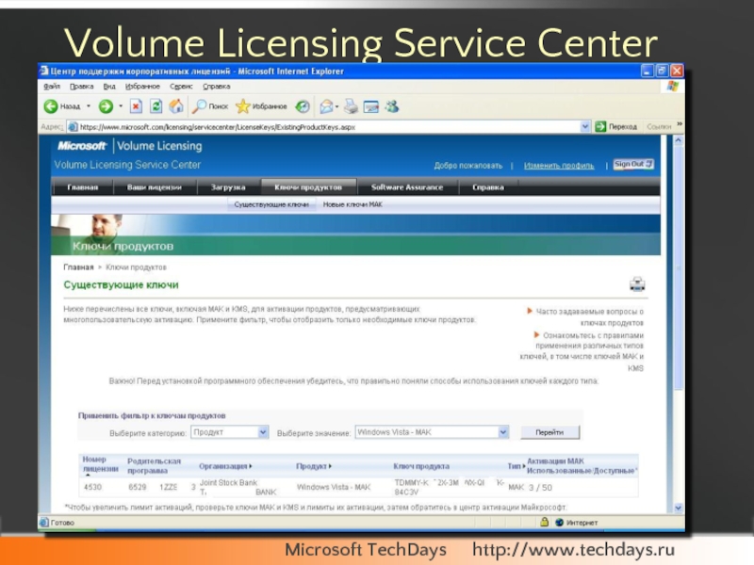Click the Номер лицензии column header
This screenshot has height=565, width=754.
click(x=101, y=464)
